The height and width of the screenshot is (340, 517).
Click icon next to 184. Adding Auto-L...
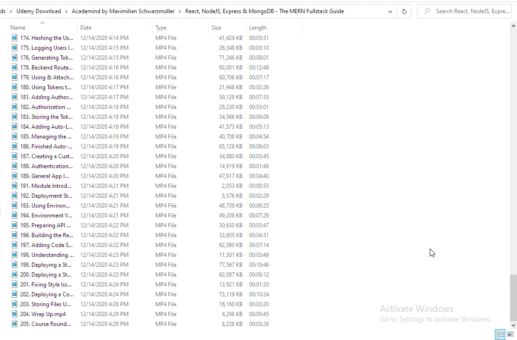pyautogui.click(x=15, y=127)
